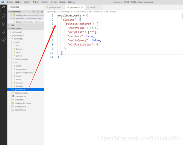183x145 pixels.
Task: Open babel.config.js in the file tree
Action: (x=21, y=93)
